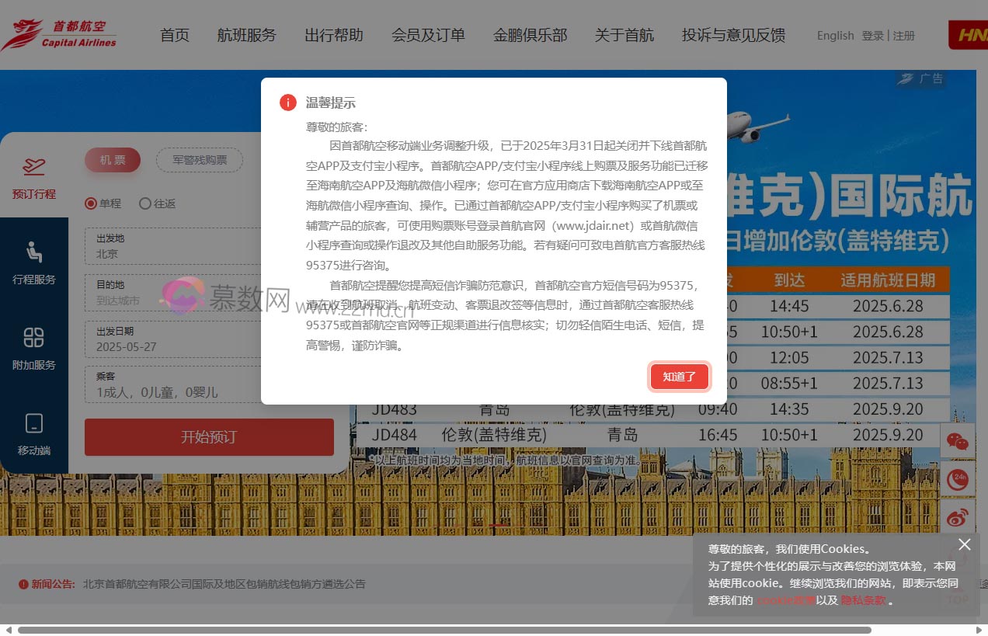This screenshot has width=988, height=636.
Task: Click the 出发地 departure city field
Action: point(209,247)
